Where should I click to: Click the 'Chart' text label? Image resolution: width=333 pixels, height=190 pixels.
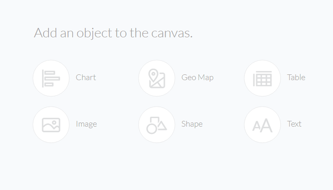coord(86,77)
